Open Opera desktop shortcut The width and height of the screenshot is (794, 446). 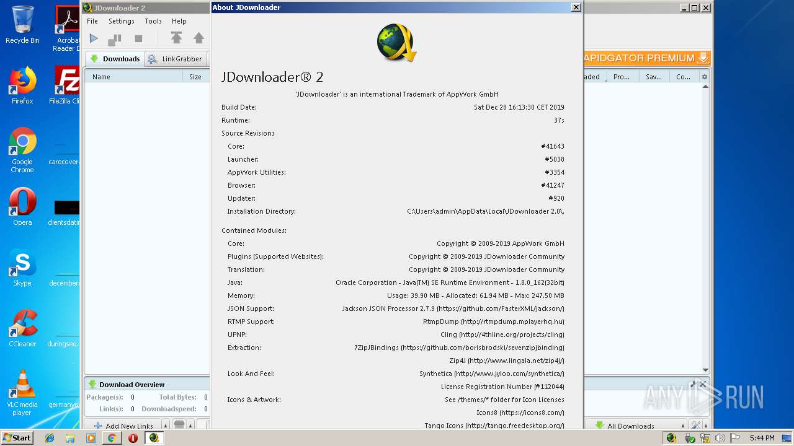click(x=22, y=207)
